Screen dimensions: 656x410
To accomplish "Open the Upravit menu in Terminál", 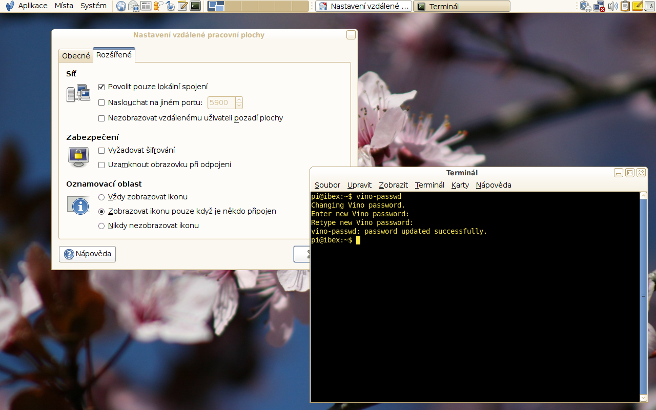I will (x=359, y=185).
